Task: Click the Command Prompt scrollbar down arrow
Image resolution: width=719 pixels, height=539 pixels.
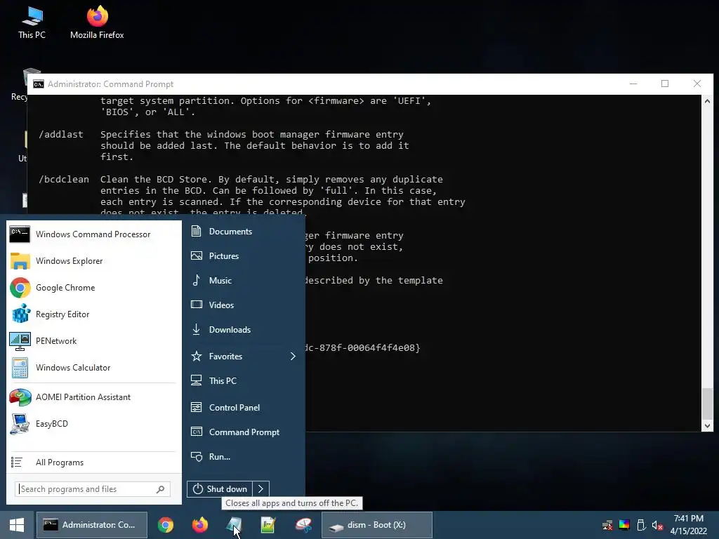Action: (707, 426)
